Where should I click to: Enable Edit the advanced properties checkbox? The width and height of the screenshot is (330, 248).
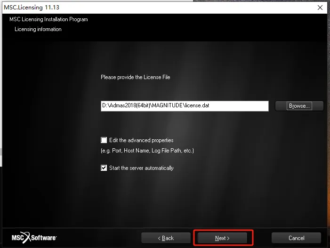coord(104,140)
